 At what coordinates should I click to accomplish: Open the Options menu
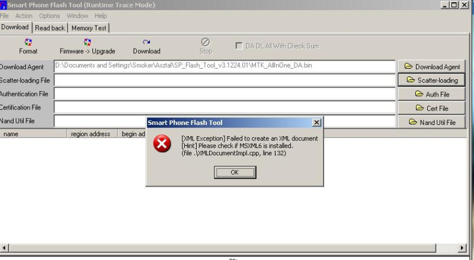click(49, 16)
